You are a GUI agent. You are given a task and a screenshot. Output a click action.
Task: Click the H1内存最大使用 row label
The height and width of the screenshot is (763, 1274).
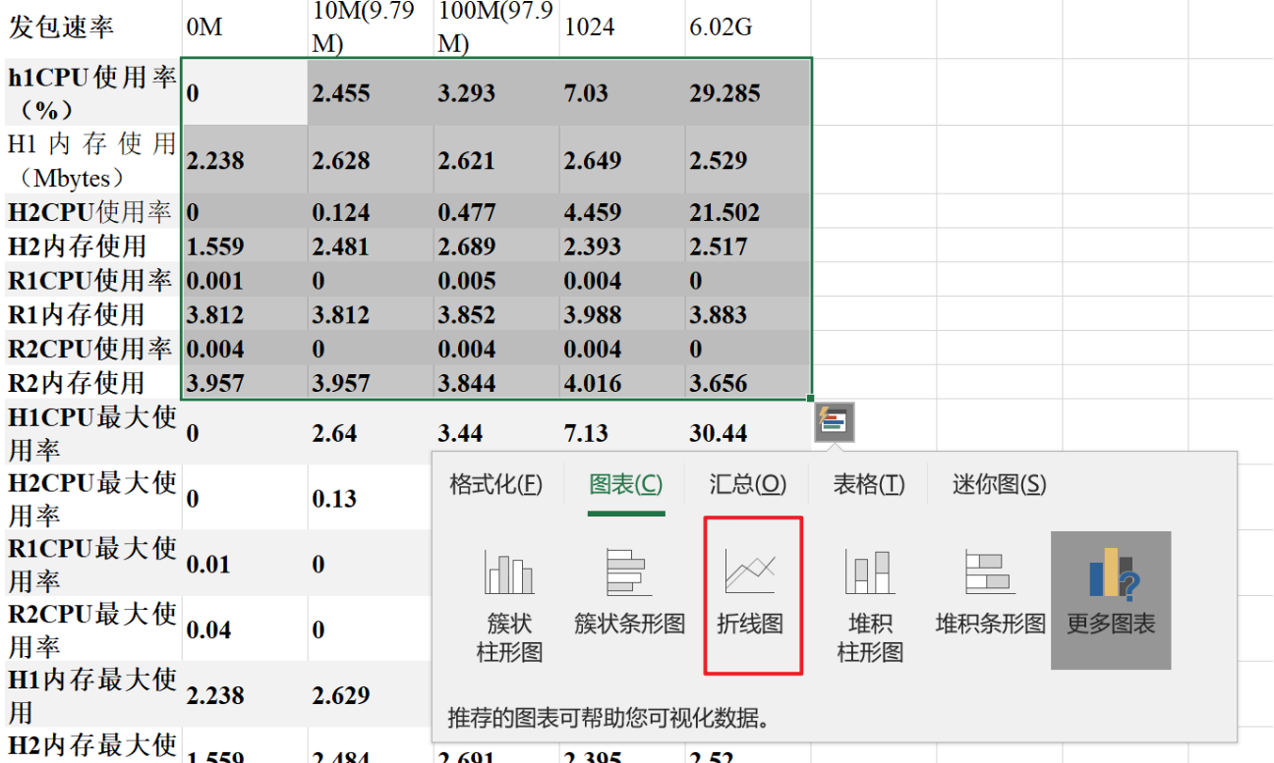90,695
